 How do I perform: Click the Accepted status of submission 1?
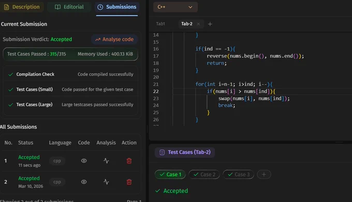pyautogui.click(x=29, y=157)
